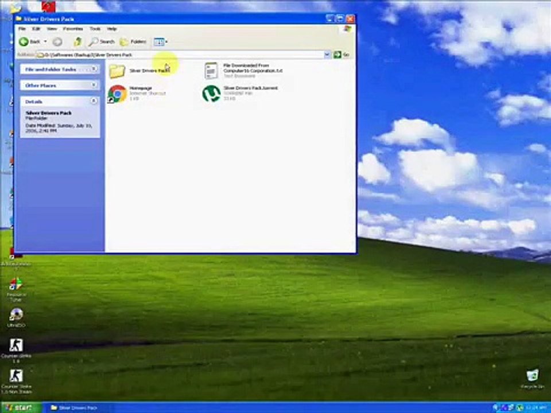The height and width of the screenshot is (413, 551).
Task: Click the Go button
Action: click(x=342, y=55)
